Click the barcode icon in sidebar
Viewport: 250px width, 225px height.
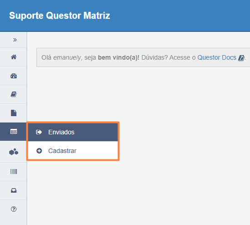click(x=14, y=172)
